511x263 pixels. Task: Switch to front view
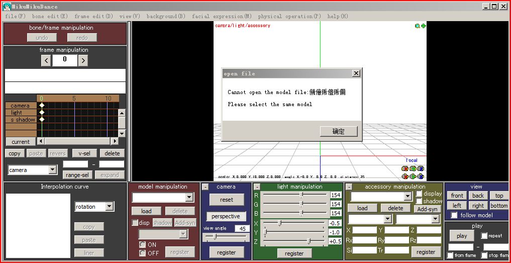click(x=457, y=196)
